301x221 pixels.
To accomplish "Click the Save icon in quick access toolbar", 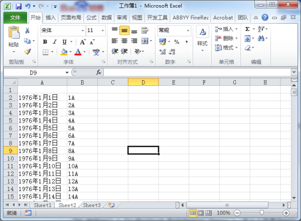I will click(19, 7).
